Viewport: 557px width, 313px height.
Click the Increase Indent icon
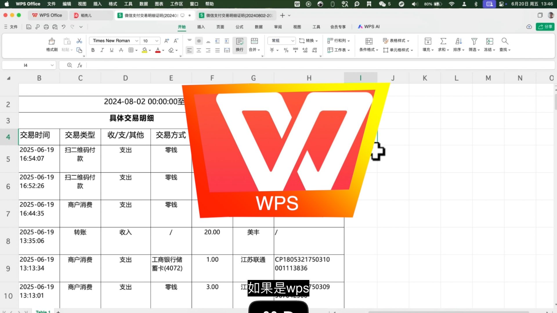click(x=227, y=41)
